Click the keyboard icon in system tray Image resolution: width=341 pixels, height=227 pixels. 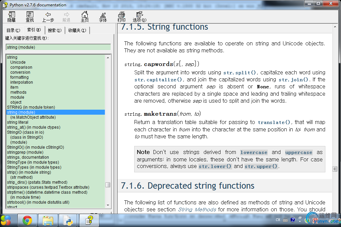[x=285, y=220]
